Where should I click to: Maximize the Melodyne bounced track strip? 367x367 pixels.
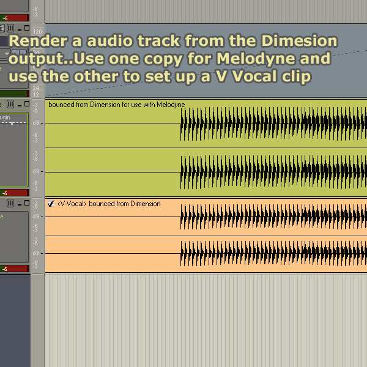click(x=26, y=103)
